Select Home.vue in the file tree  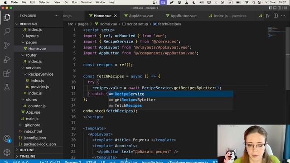tap(39, 48)
